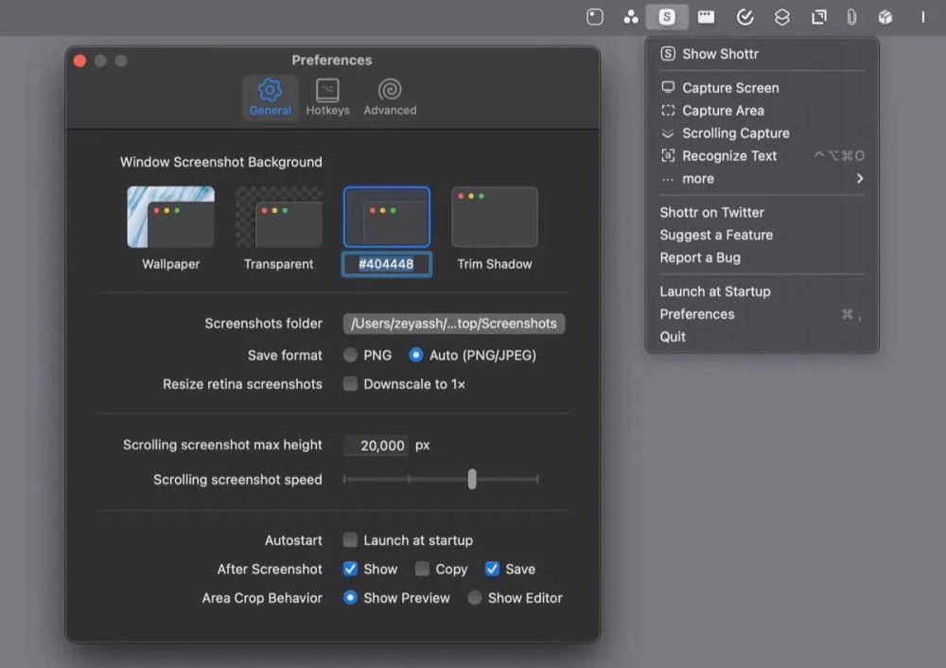Select the Transparent background thumbnail
The width and height of the screenshot is (946, 668).
pos(279,218)
